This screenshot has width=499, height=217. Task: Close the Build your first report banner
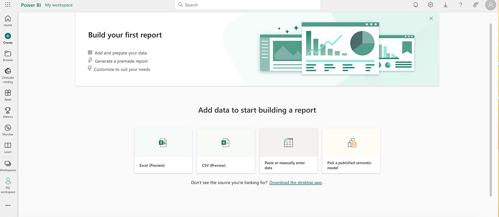tap(431, 18)
